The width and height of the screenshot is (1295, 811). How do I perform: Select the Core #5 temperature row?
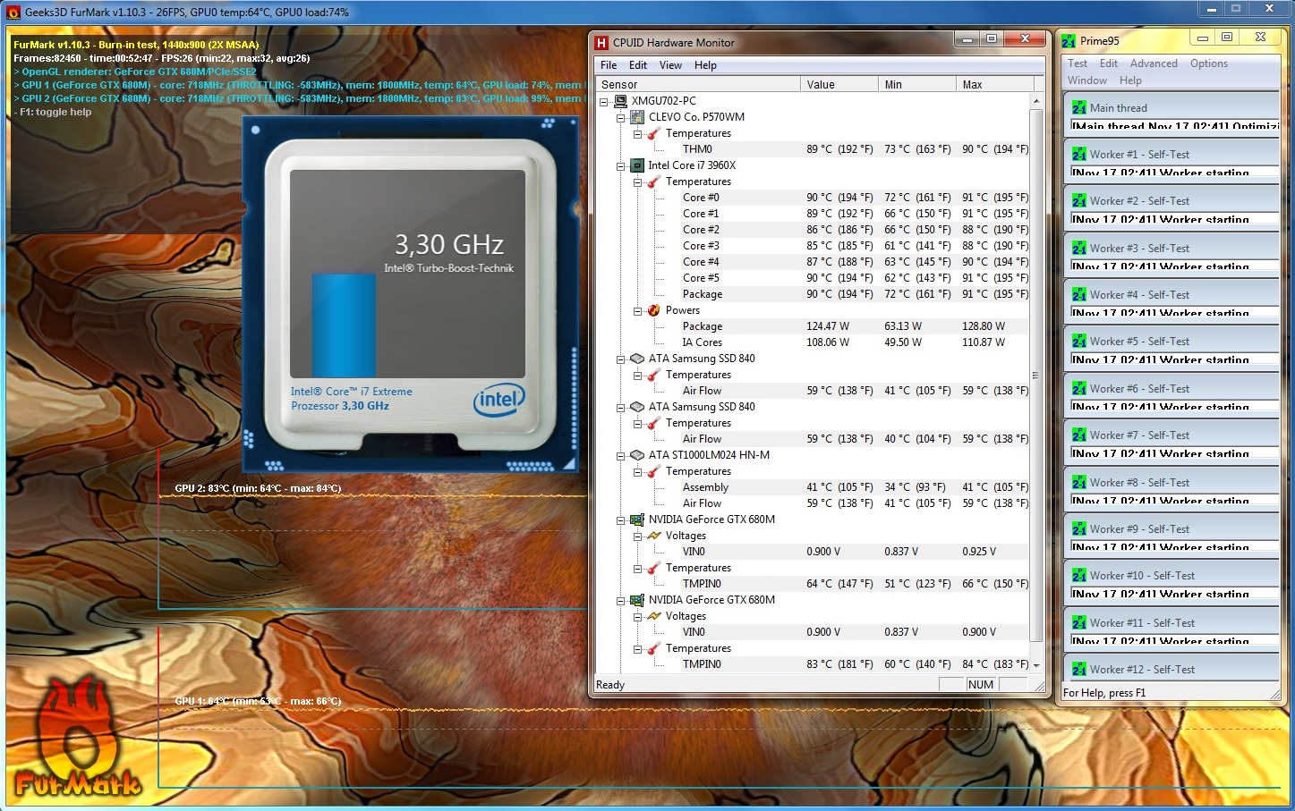(x=856, y=278)
